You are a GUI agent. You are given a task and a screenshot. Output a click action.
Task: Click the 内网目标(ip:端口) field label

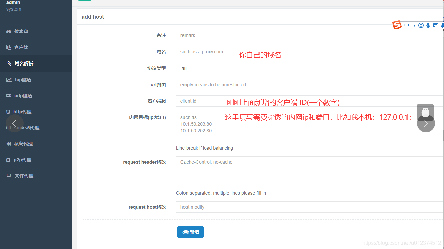click(148, 117)
